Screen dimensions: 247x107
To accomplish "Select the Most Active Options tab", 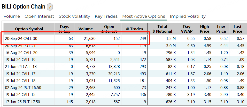I will [144, 16].
